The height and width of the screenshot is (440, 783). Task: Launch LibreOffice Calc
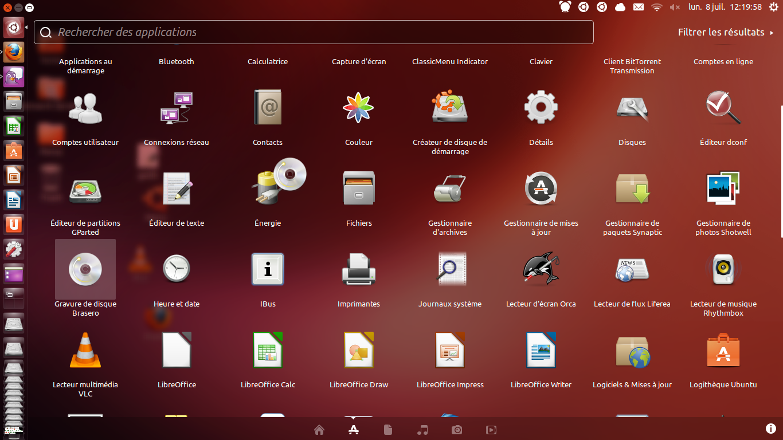coord(268,350)
